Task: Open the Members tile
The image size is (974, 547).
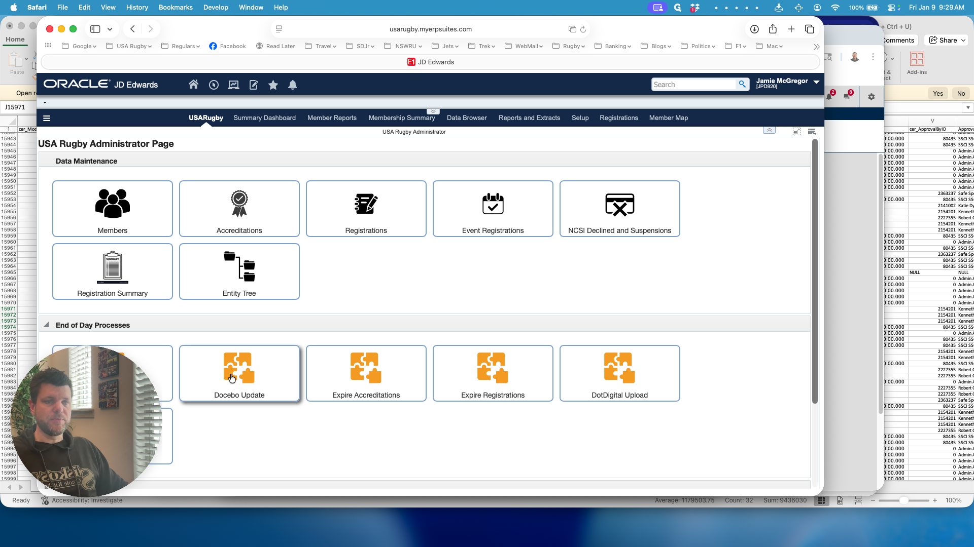Action: [112, 209]
